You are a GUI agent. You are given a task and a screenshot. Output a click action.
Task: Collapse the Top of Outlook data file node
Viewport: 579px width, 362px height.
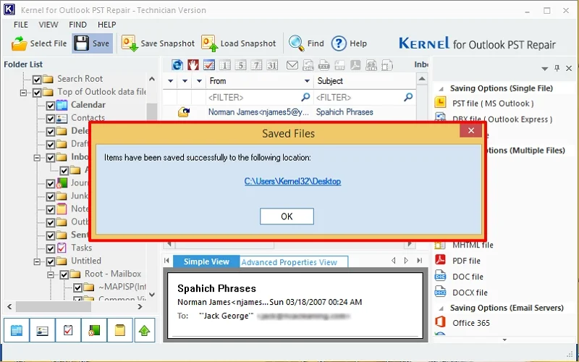(24, 92)
